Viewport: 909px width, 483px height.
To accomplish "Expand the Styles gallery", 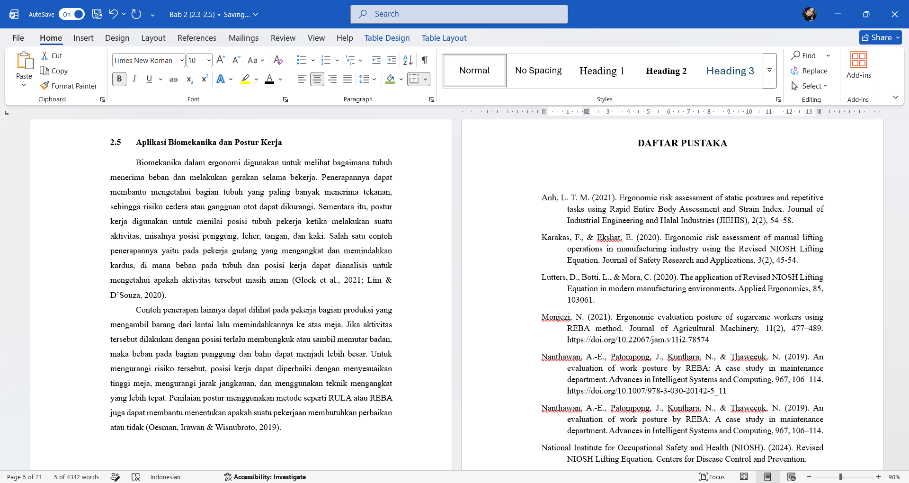I will click(770, 71).
